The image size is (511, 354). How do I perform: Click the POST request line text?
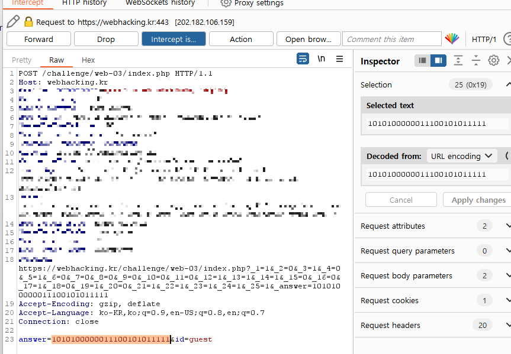click(115, 73)
